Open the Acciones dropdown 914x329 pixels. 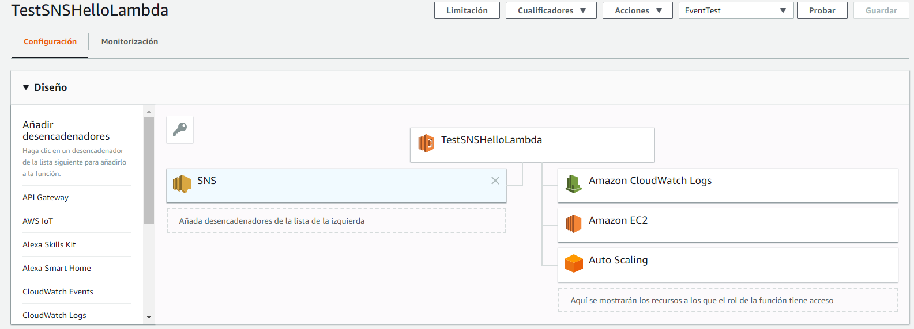pos(638,10)
